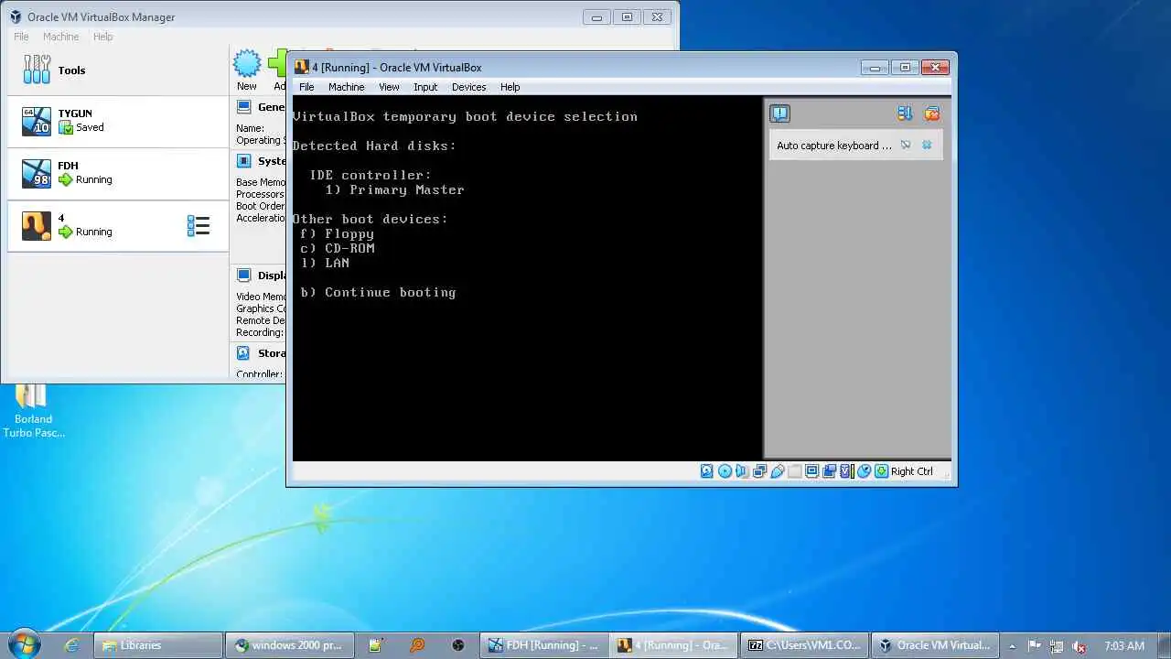Open the VM 4 tools list menu icon
Screen dimensions: 1171x659
(199, 225)
